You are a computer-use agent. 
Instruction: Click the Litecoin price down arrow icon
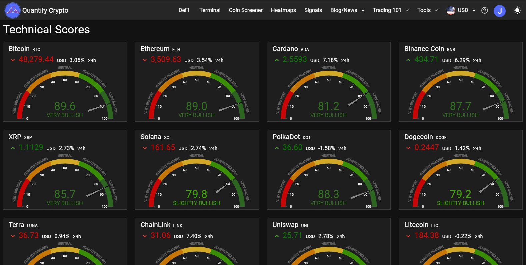(x=408, y=236)
